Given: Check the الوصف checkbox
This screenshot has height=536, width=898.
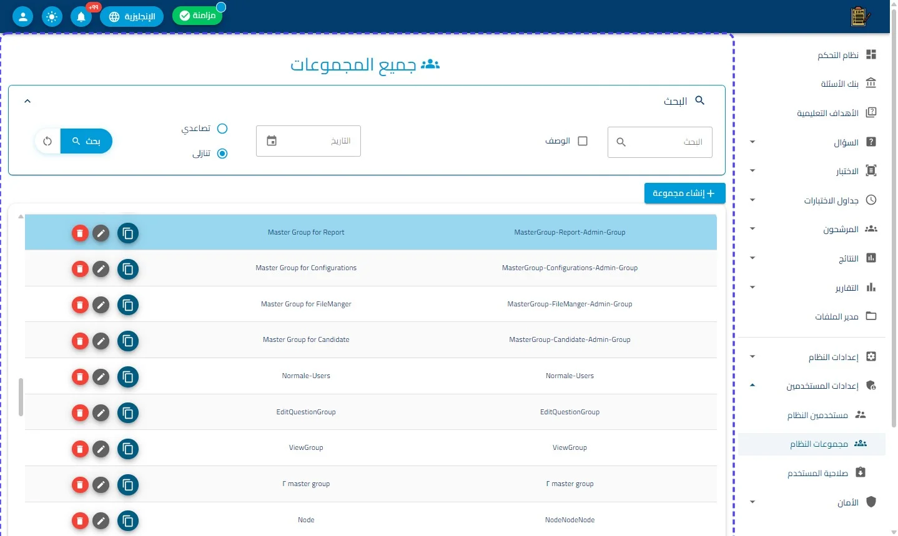Looking at the screenshot, I should coord(583,141).
